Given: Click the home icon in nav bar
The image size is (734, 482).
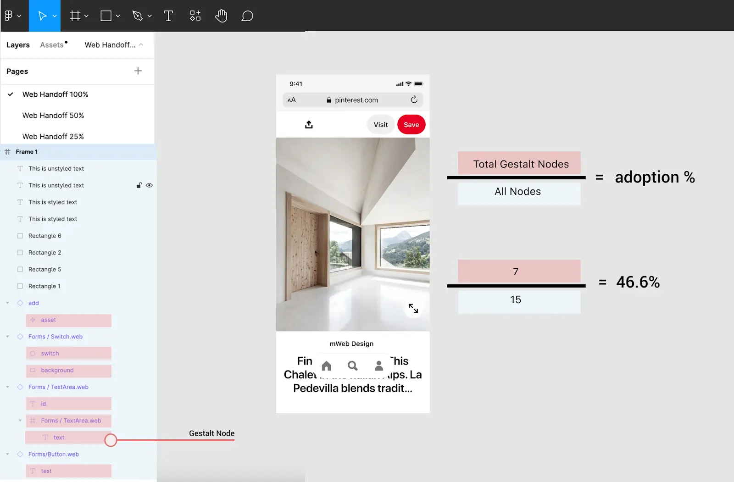Looking at the screenshot, I should point(327,366).
